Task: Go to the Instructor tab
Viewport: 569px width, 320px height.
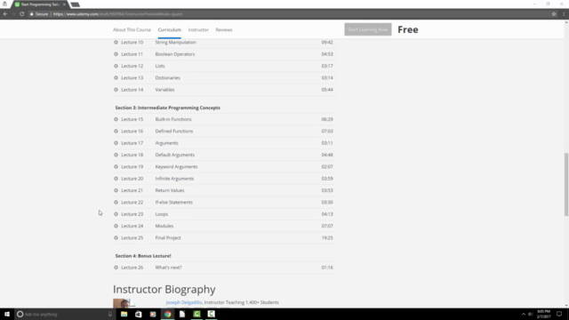Action: (x=198, y=29)
